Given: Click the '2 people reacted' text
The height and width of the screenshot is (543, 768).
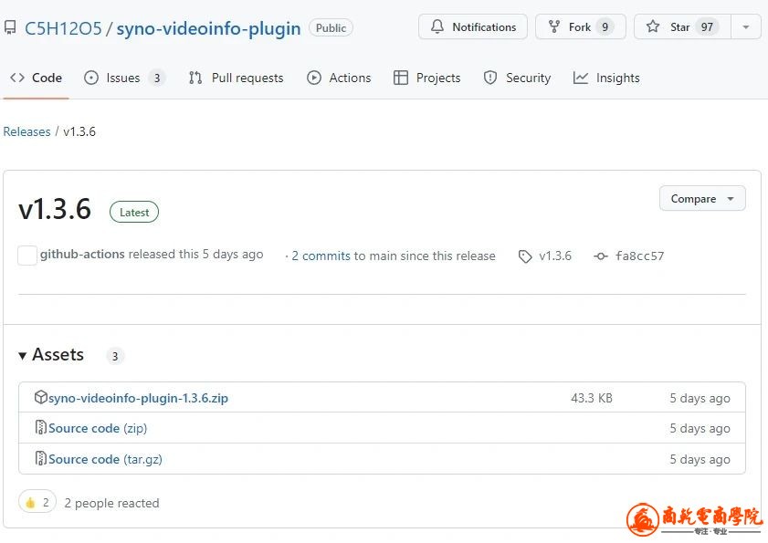Looking at the screenshot, I should (111, 503).
